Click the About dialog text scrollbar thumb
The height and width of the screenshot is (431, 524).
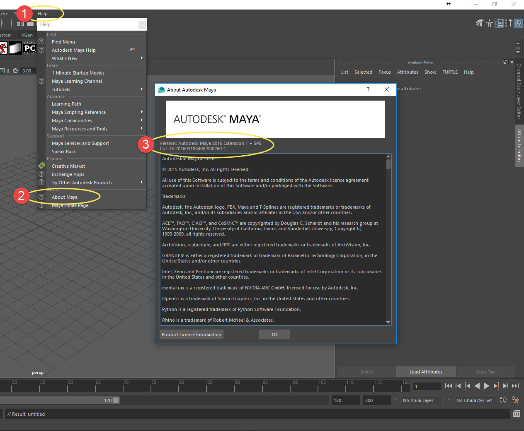coord(388,164)
